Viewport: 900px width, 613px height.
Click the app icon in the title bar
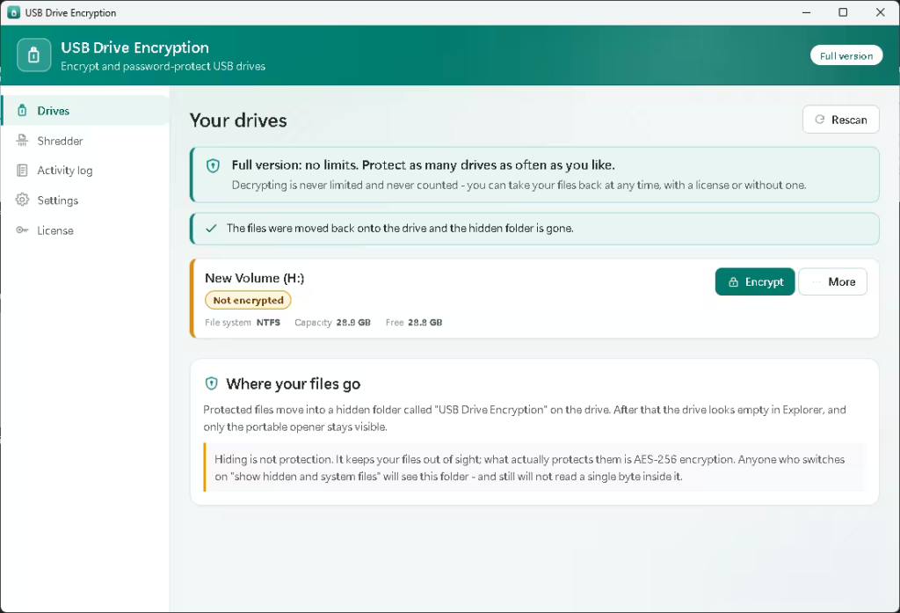pyautogui.click(x=13, y=12)
